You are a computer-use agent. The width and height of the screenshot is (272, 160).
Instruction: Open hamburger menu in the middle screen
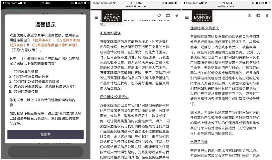pyautogui.click(x=96, y=17)
